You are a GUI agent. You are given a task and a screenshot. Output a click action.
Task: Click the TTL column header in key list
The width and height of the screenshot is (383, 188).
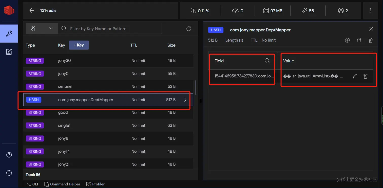134,45
